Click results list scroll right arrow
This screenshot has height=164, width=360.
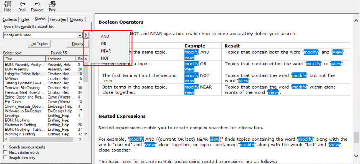coord(80,140)
